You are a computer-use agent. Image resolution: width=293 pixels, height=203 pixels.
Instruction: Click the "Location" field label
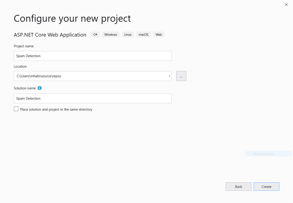pyautogui.click(x=20, y=67)
